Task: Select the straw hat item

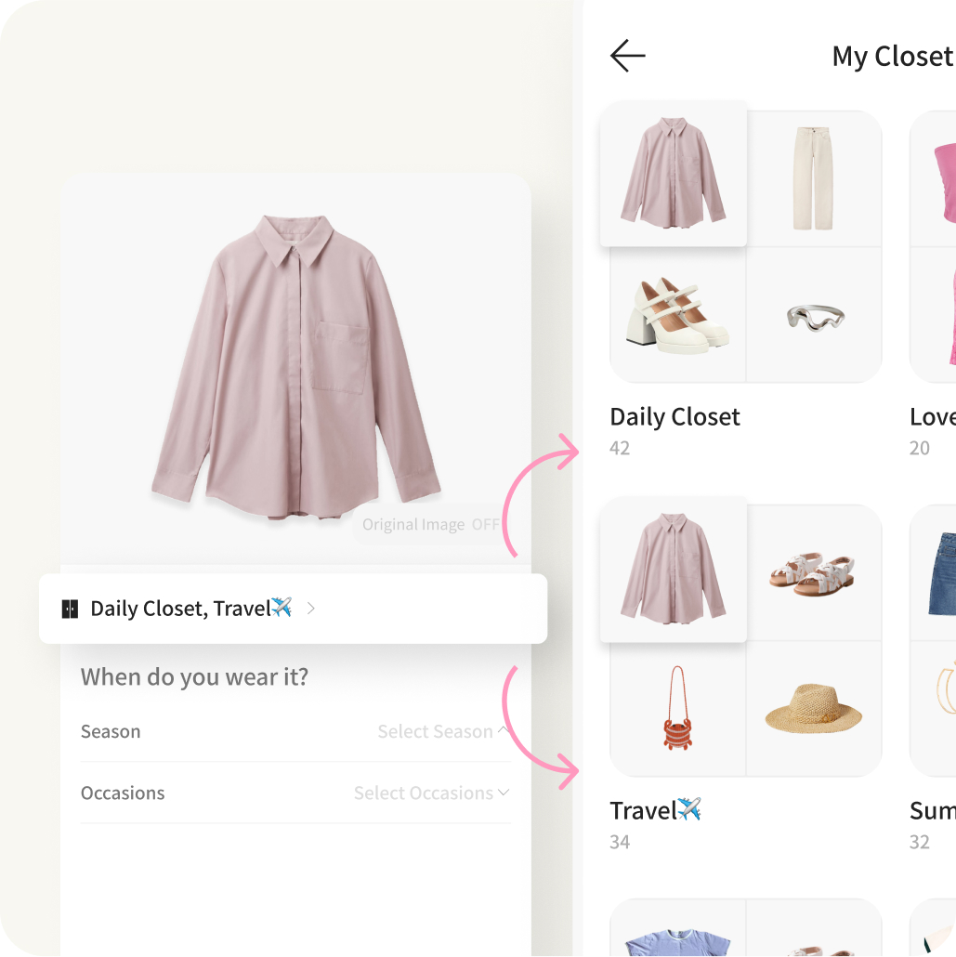Action: pos(814,708)
